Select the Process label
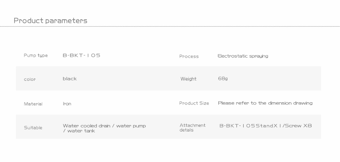Screen dimensions: 340x162 pos(189,56)
